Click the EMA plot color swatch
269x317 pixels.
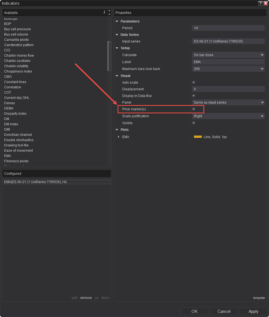tap(198, 137)
